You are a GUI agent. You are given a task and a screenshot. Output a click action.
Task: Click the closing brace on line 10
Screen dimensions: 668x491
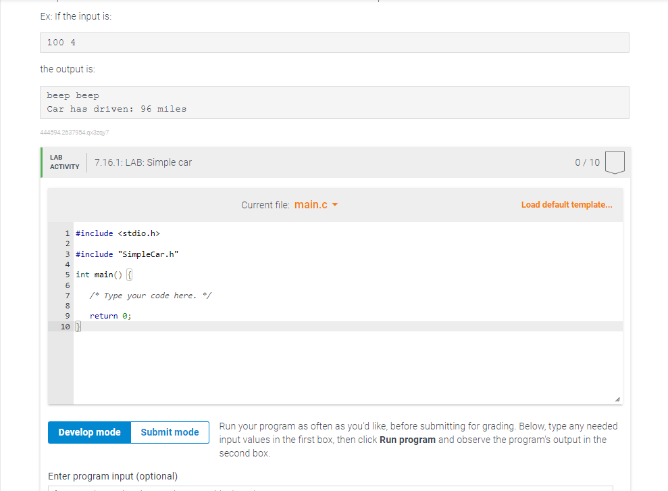click(78, 327)
